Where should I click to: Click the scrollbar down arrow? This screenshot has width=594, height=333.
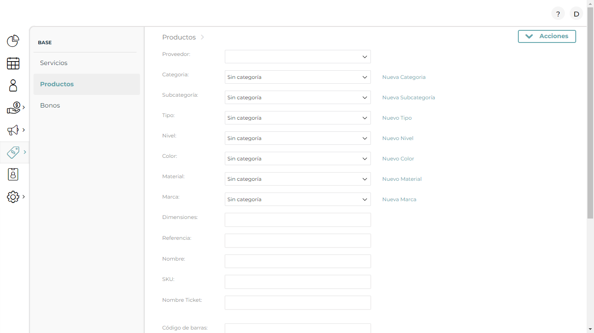(590, 329)
